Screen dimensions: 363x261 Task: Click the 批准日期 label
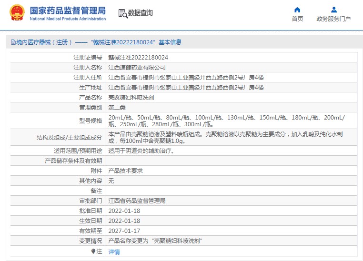(x=91, y=211)
